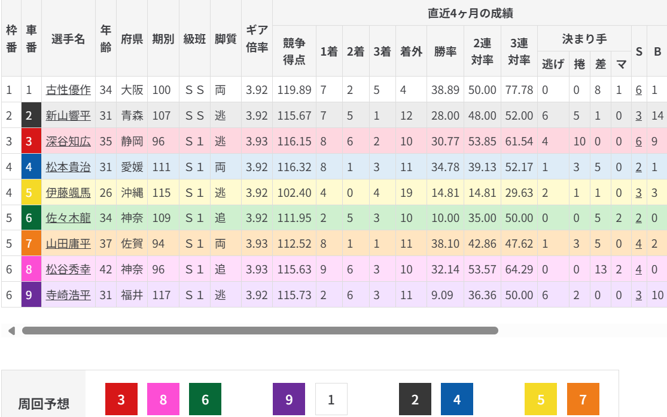Click the 競争得点 column header
Screen dimensions: 667x417
(x=294, y=51)
